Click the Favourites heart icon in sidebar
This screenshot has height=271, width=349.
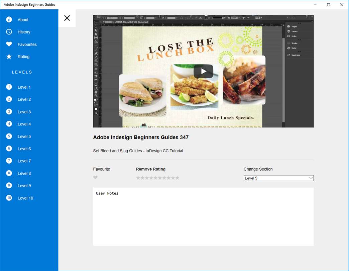pyautogui.click(x=9, y=44)
